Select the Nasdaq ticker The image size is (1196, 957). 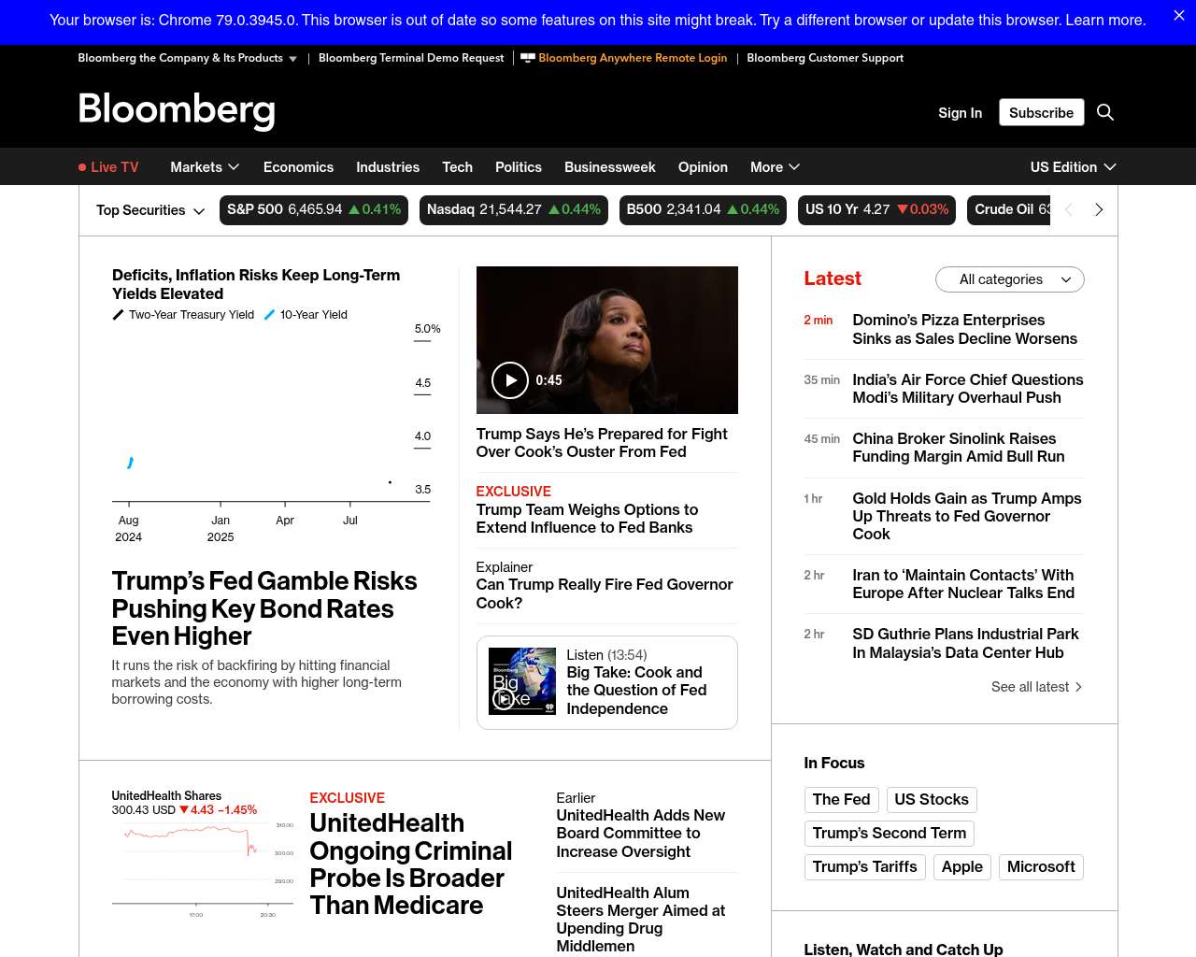click(x=514, y=210)
